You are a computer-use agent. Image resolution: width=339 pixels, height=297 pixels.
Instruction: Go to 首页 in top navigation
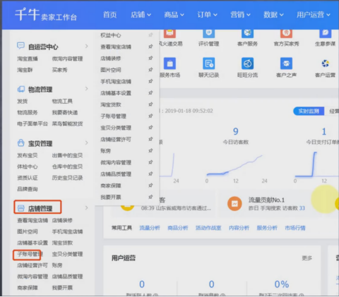coord(110,15)
